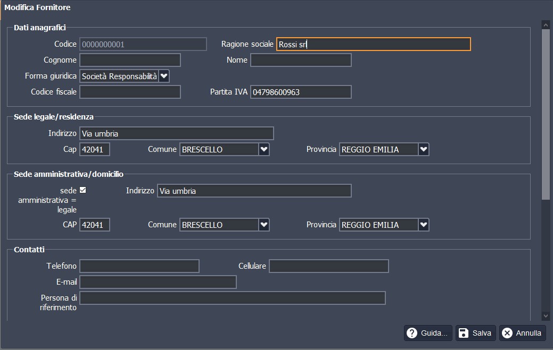Click the Annulla X cancel icon
The width and height of the screenshot is (553, 350).
click(x=507, y=333)
